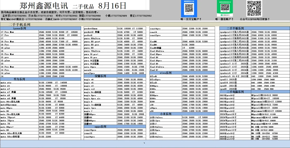
Task: Click the 'ipad8 2020款' cell
Action: [x=235, y=89]
